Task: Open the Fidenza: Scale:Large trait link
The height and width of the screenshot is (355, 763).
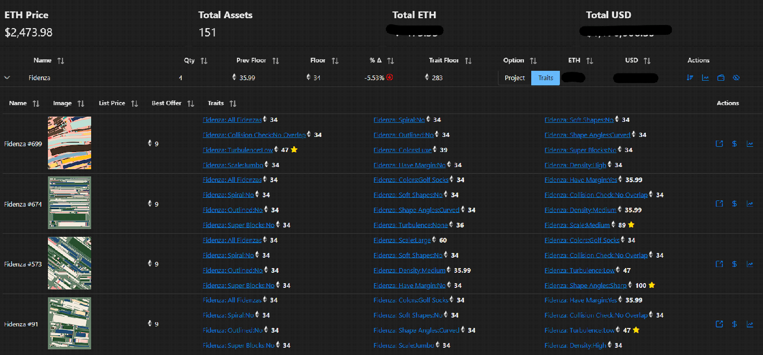Action: coord(402,240)
